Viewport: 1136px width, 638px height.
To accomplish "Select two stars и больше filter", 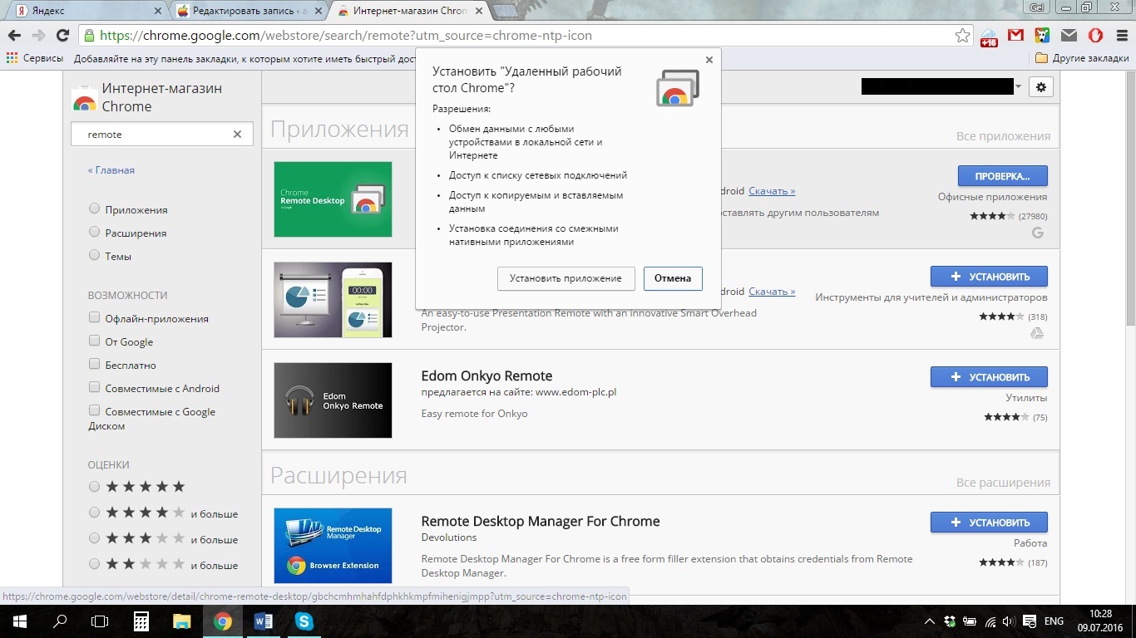I will [94, 565].
